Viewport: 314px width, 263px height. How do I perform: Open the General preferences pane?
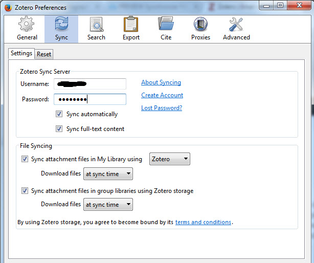(x=27, y=29)
